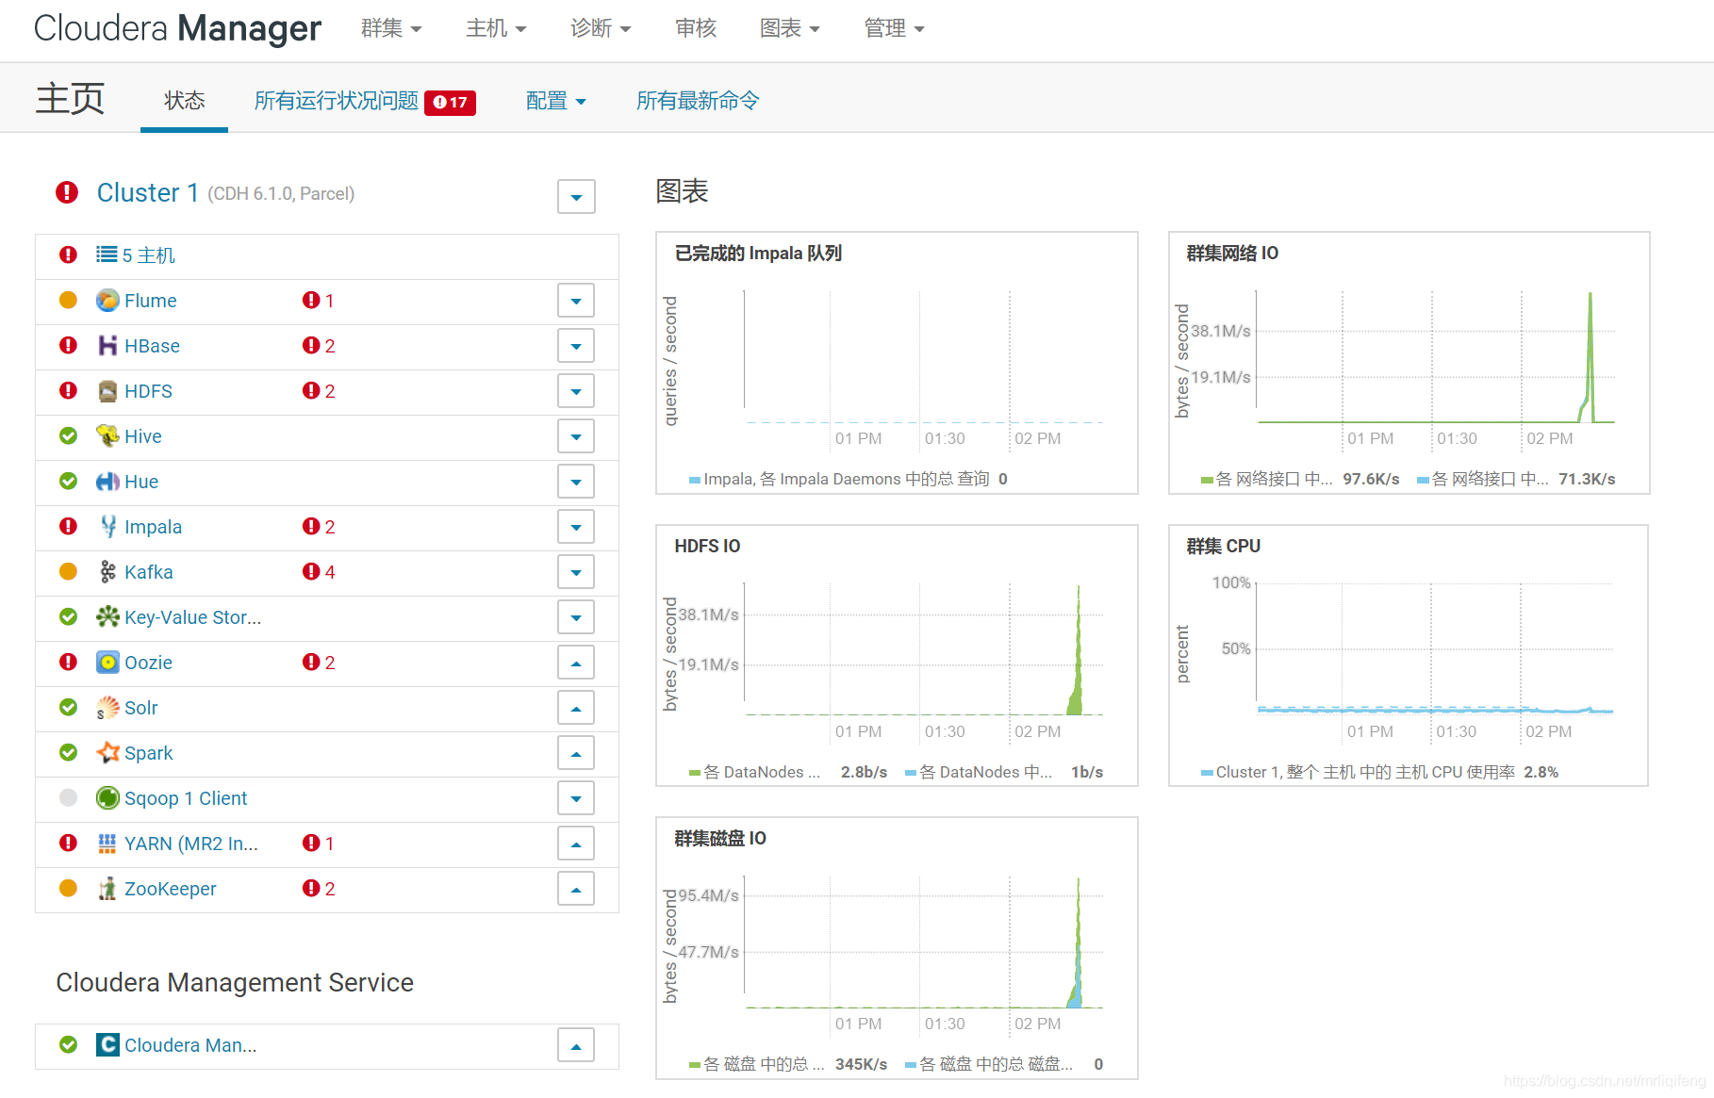Viewport: 1714px width, 1098px height.
Task: Open the ZooKeeper service link
Action: pyautogui.click(x=171, y=889)
